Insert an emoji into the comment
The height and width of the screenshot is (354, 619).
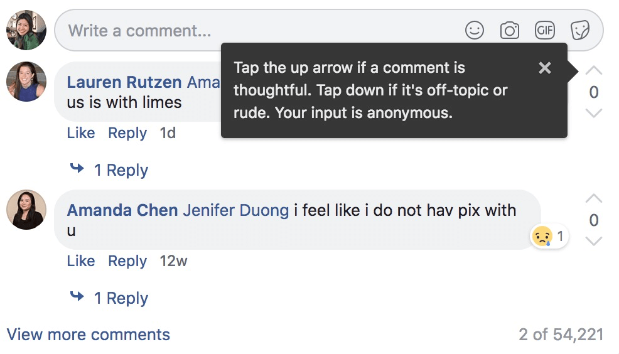(475, 30)
